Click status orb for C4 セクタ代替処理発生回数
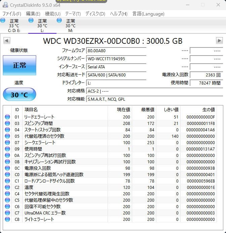226x233 pixels. pos(7,194)
